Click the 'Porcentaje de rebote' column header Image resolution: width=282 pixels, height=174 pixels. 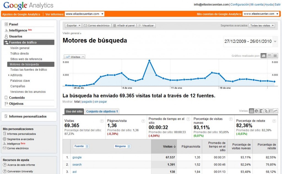tap(265, 146)
